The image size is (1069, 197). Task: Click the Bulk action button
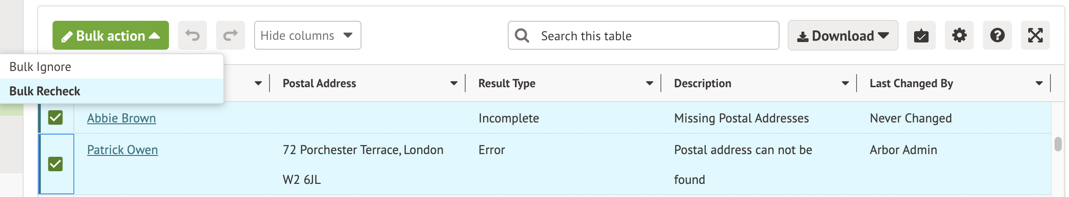pyautogui.click(x=111, y=35)
